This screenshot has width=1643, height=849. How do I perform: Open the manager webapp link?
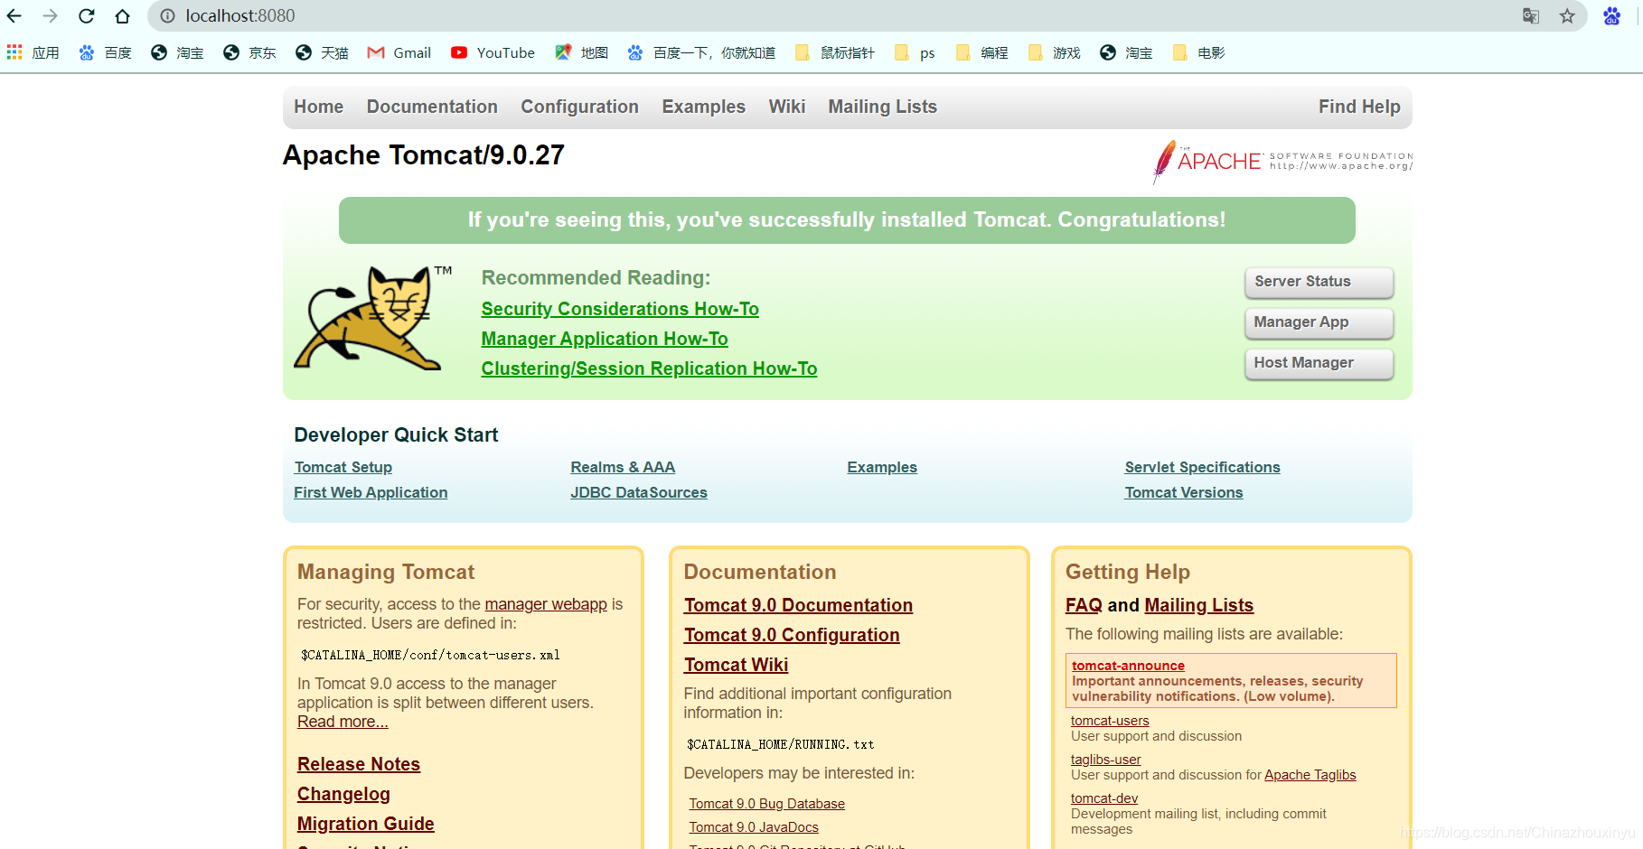(x=546, y=604)
